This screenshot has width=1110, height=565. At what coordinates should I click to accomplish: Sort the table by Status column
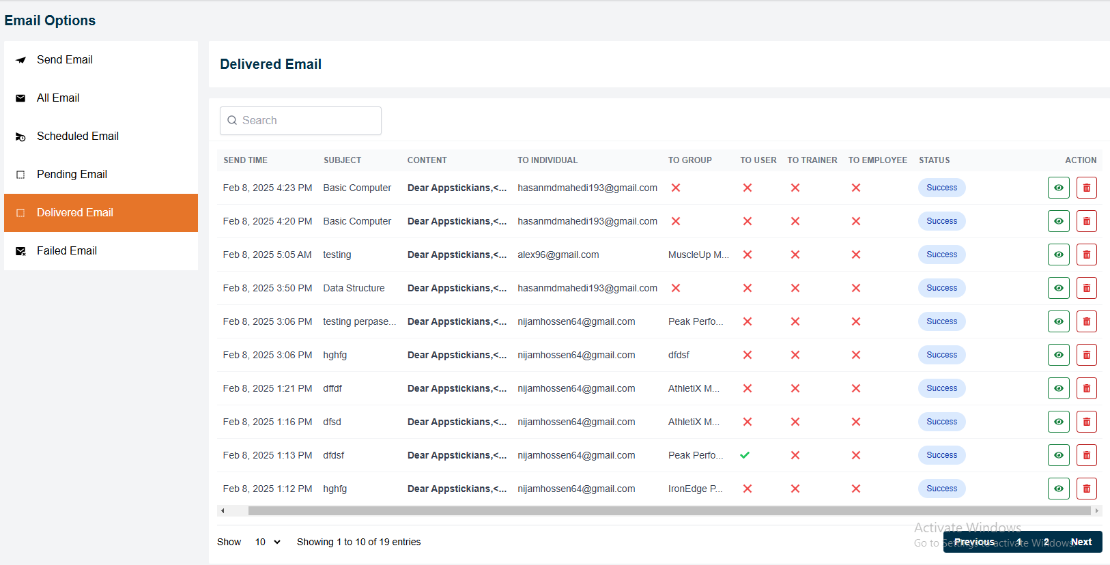934,160
